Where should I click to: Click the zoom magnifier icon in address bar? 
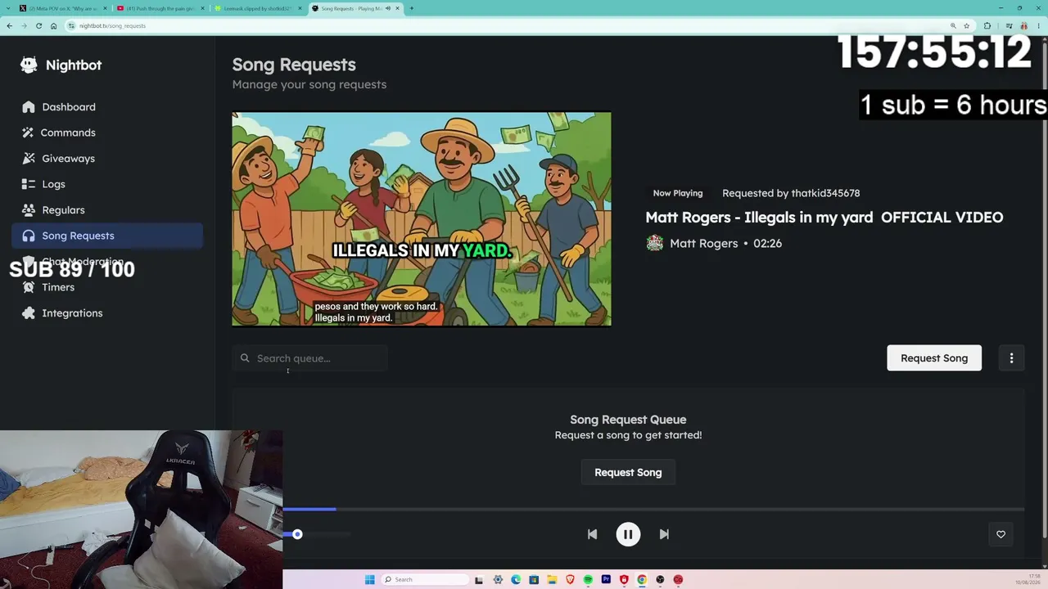953,25
